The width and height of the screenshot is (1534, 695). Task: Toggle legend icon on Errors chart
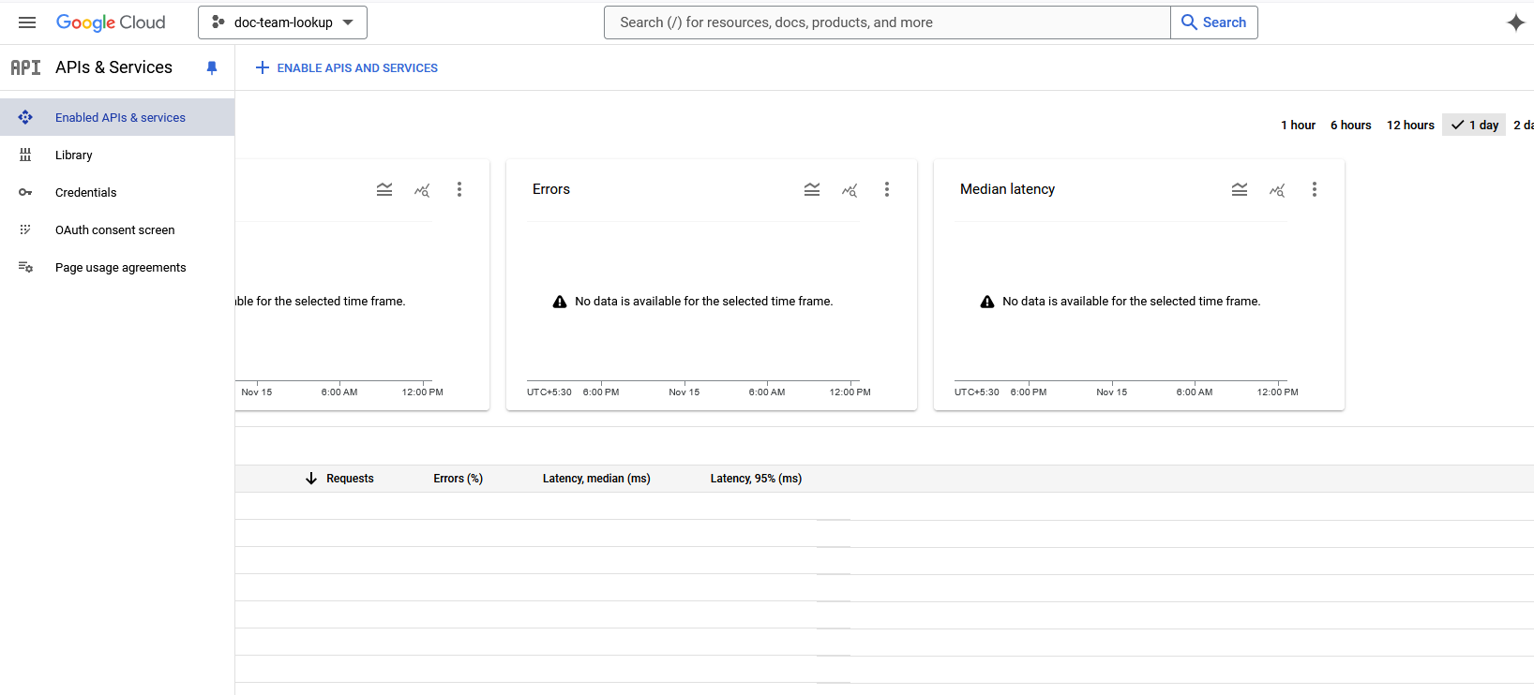click(812, 190)
